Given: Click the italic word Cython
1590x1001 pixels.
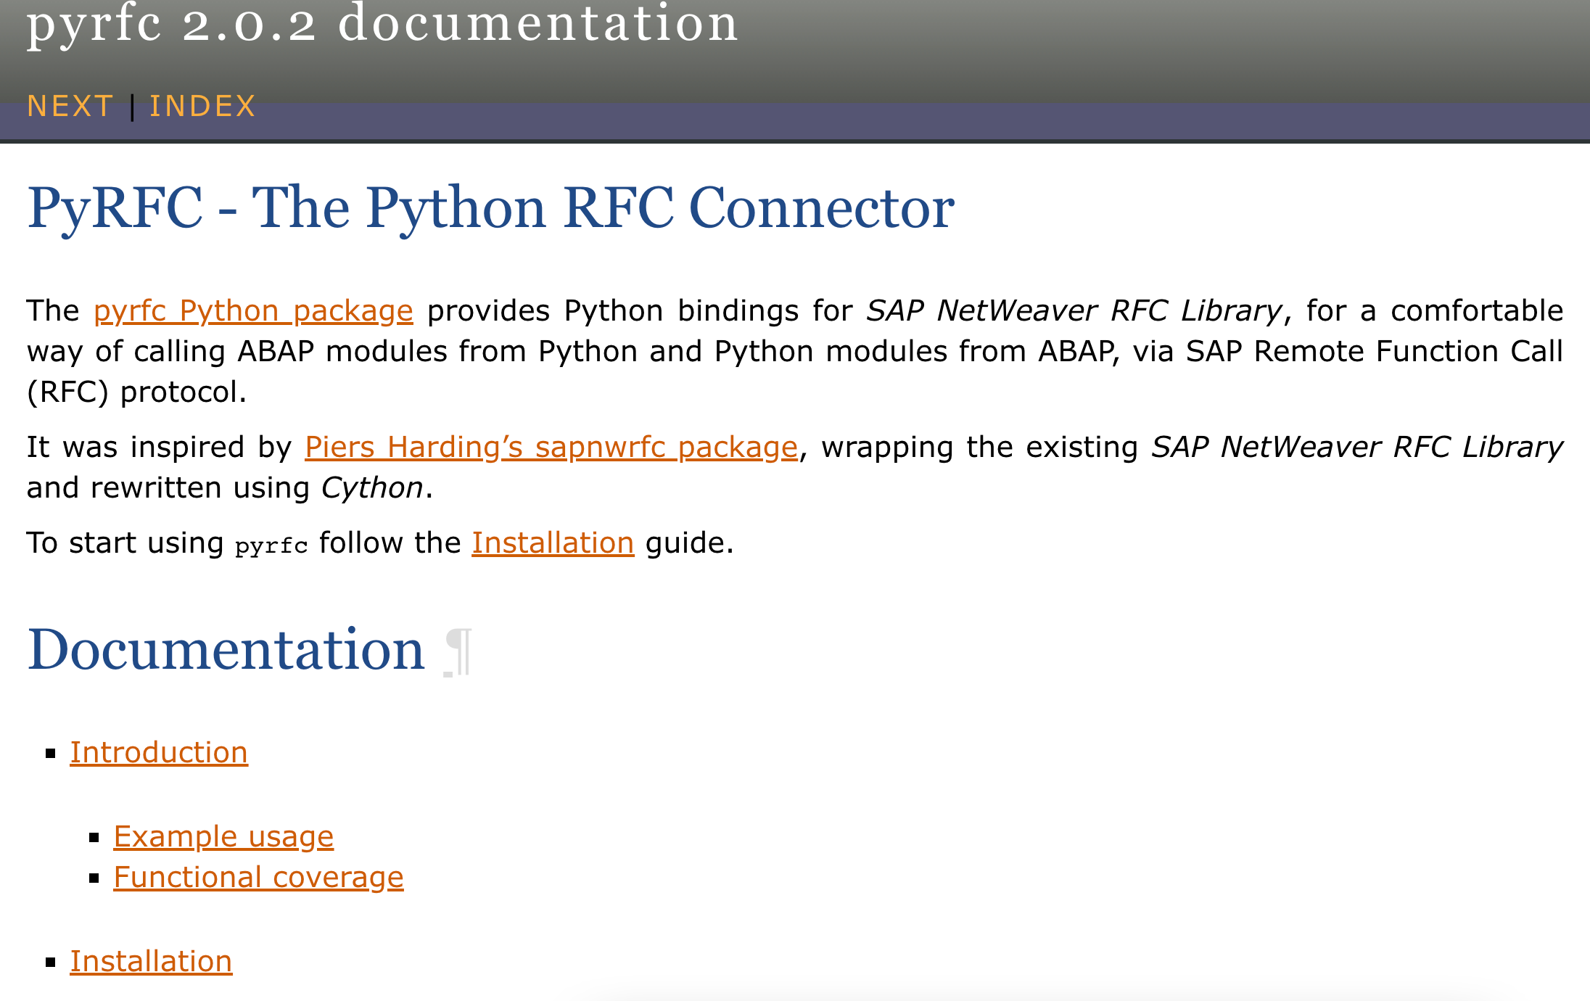Looking at the screenshot, I should (x=372, y=488).
